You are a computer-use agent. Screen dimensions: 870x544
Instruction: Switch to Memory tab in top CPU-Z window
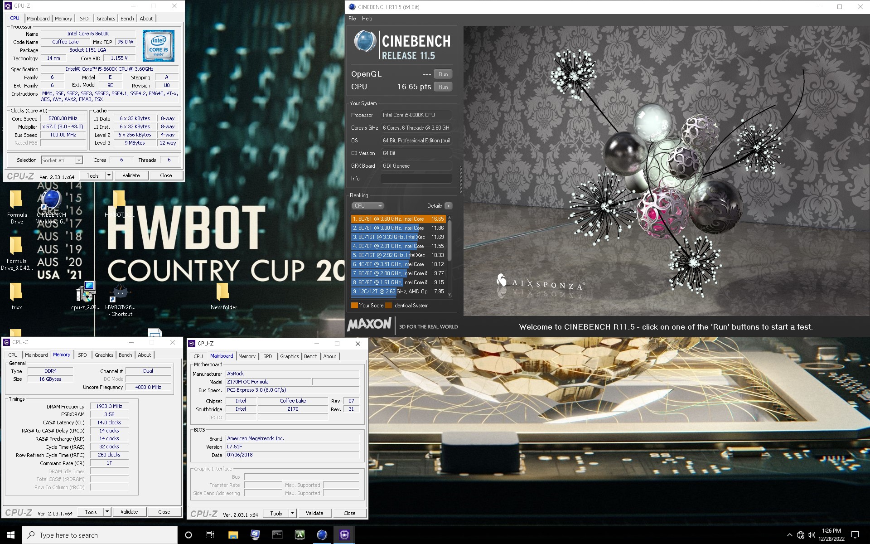63,19
